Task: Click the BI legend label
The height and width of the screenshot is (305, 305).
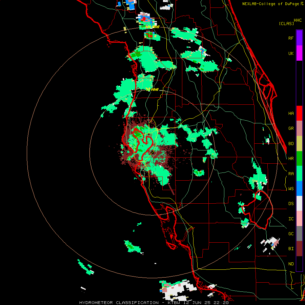Action: tap(291, 249)
